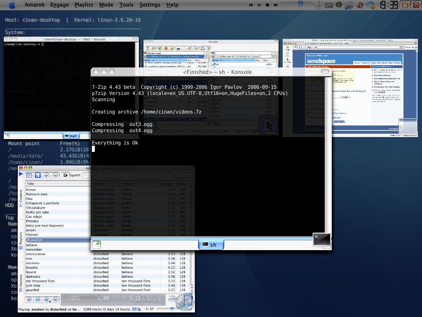Click the Krusader toolbar green checkmark icon

160,48
